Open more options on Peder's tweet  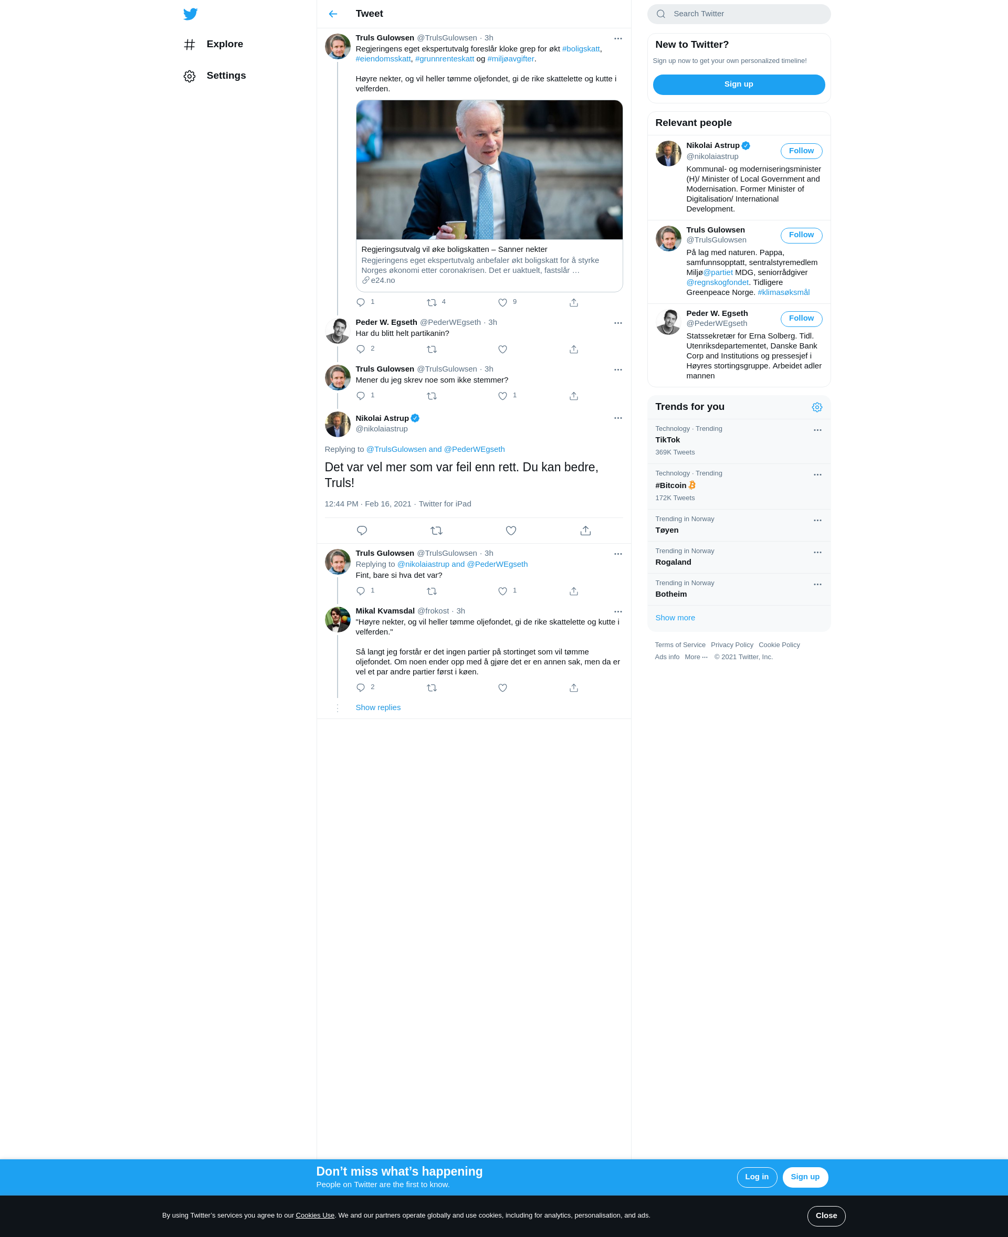pos(618,323)
